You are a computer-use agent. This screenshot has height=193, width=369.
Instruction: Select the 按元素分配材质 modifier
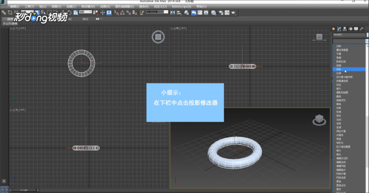pyautogui.click(x=344, y=77)
